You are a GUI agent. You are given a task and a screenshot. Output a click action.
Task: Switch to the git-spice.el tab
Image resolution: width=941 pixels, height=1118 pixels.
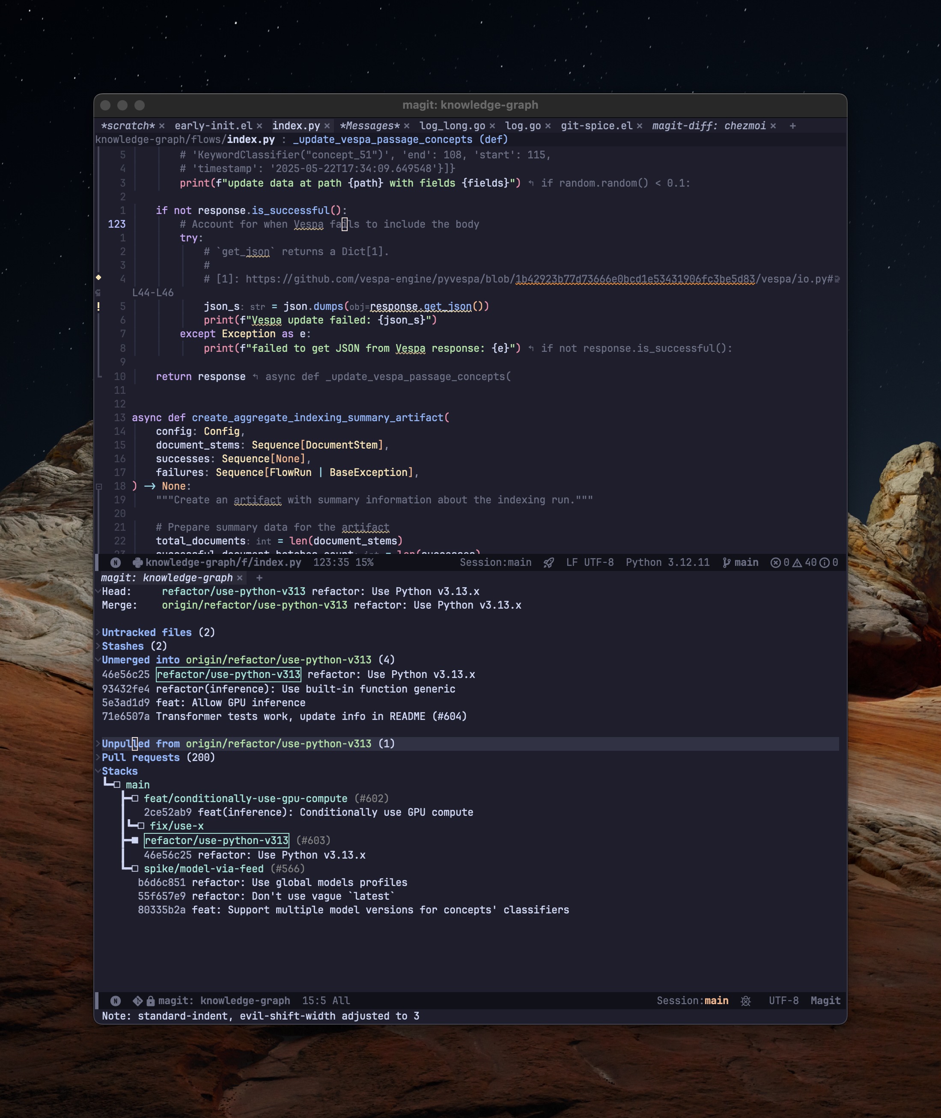pos(596,126)
